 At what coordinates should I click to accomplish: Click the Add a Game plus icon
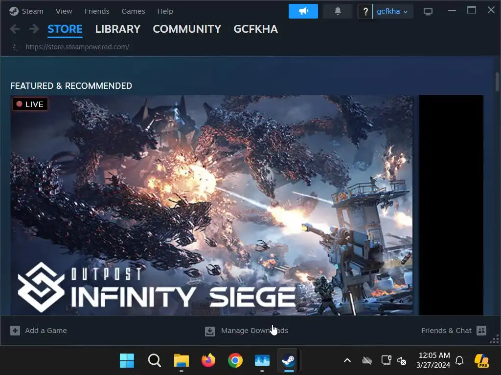pyautogui.click(x=15, y=331)
